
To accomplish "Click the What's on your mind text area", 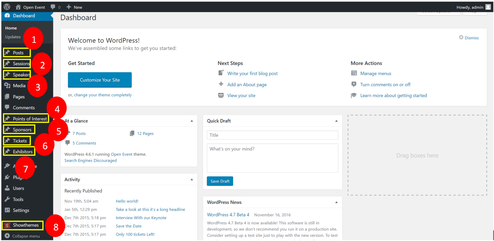I will click(x=272, y=158).
